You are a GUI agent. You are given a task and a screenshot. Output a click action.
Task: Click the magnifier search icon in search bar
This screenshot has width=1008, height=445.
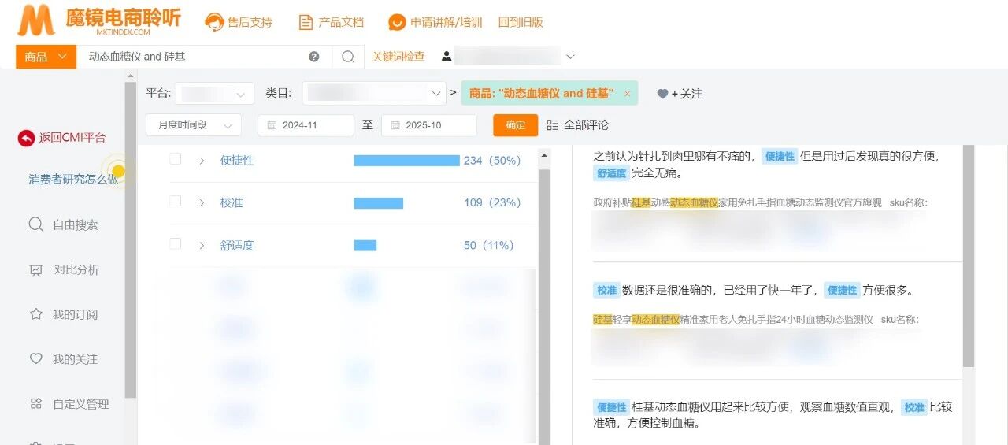[x=348, y=57]
